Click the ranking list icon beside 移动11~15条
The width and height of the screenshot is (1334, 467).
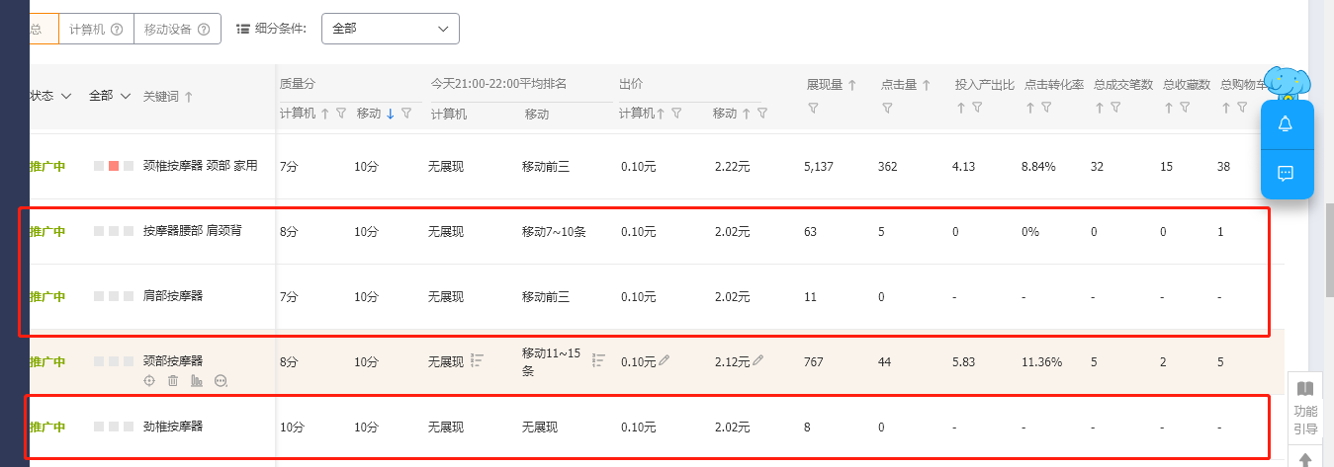coord(598,360)
